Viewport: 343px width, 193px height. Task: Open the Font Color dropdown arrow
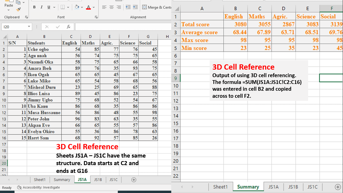(x=93, y=7)
